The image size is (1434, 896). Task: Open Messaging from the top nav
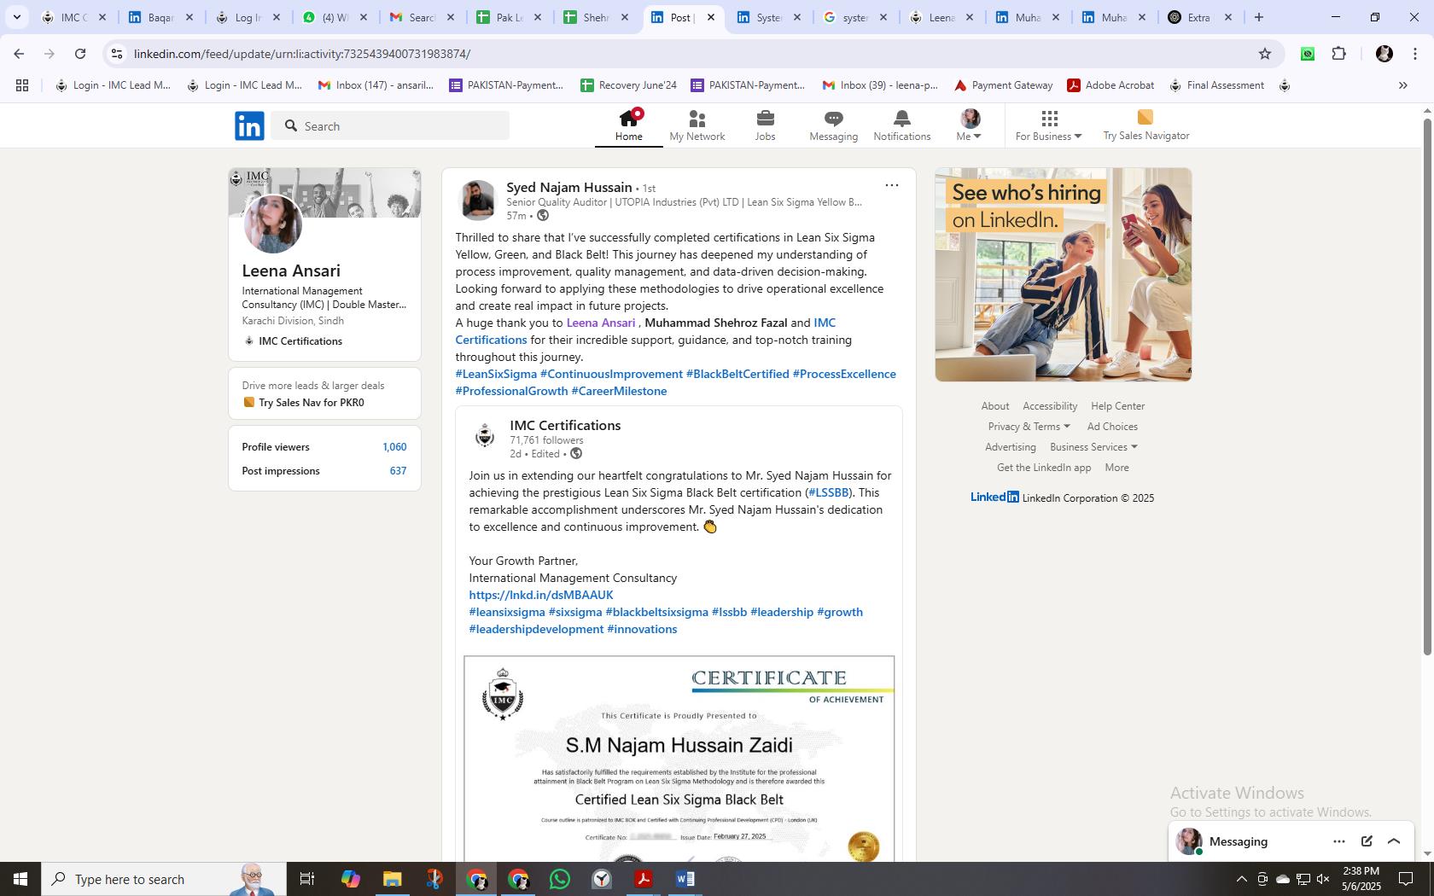click(834, 125)
